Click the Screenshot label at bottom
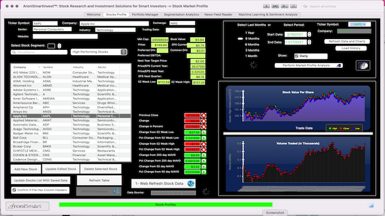385x216 pixels. click(x=275, y=212)
